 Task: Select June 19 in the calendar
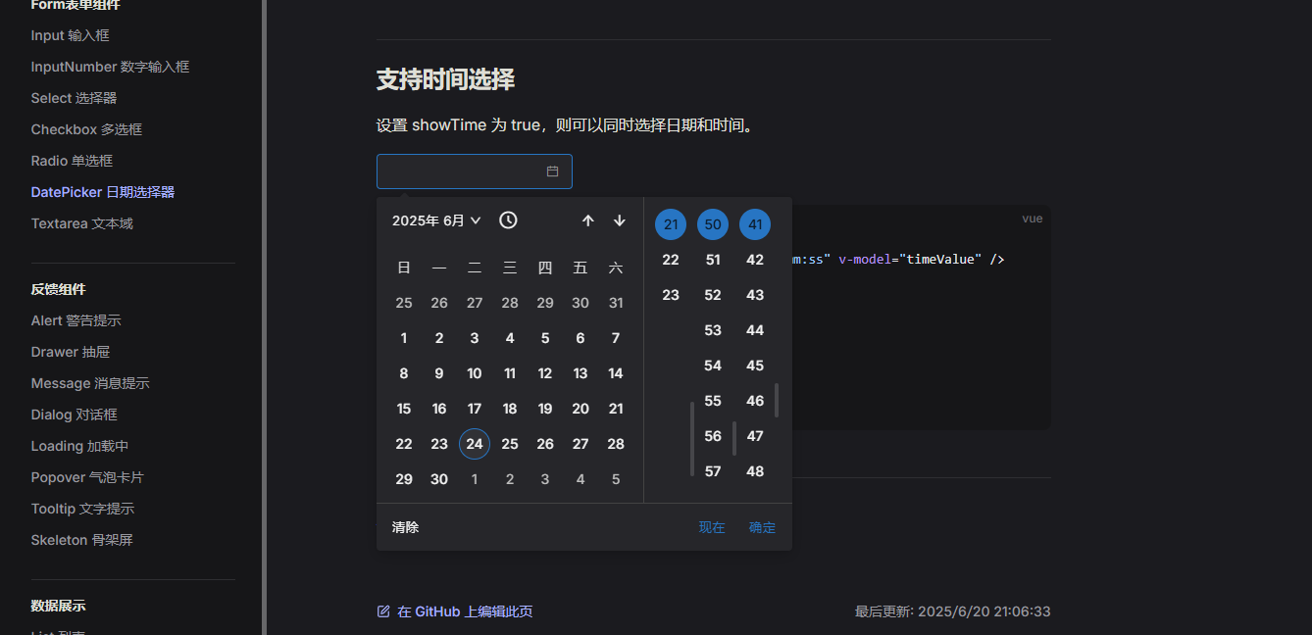(x=545, y=409)
